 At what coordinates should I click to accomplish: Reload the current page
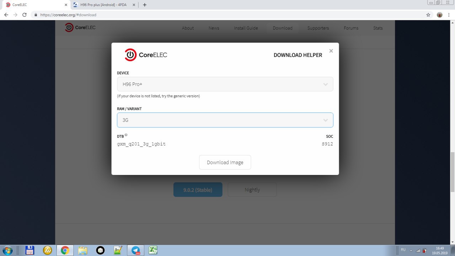[25, 15]
